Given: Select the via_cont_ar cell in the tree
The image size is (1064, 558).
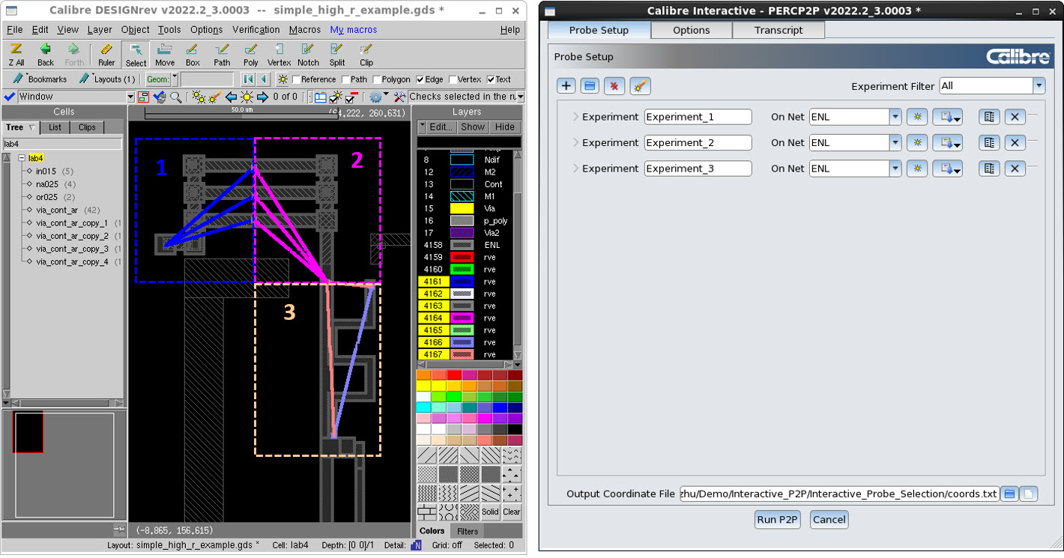Looking at the screenshot, I should [57, 210].
